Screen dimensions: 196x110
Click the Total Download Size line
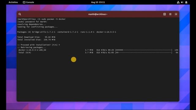pos(36,37)
